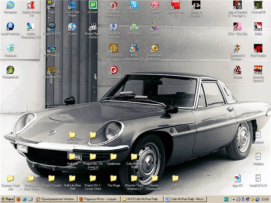Launch DAEMON Tools Lite shortcut
This screenshot has width=271, height=203.
coord(113,27)
